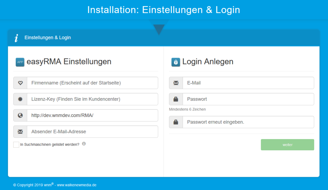This screenshot has height=190, width=328.
Task: Click the Login Anlegen heading
Action: pos(208,62)
